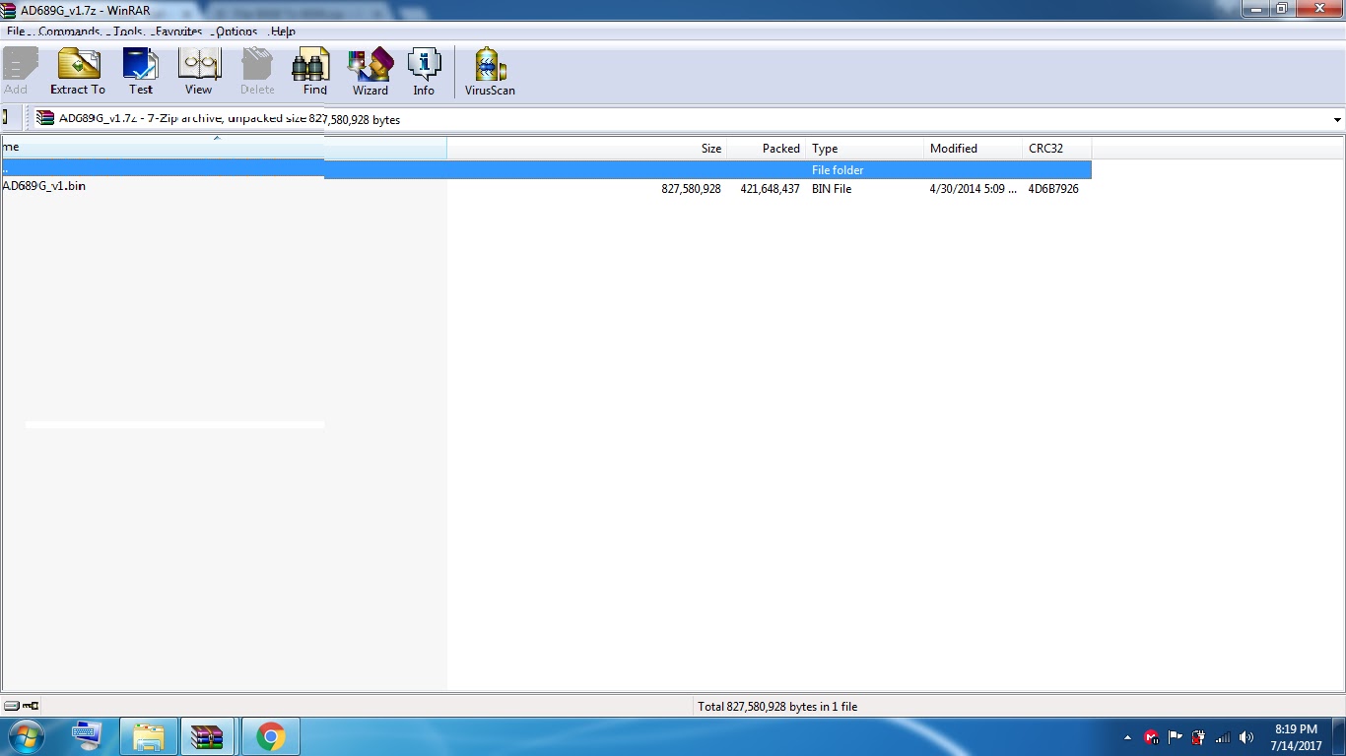Open the Favorites menu
This screenshot has width=1346, height=756.
178,31
